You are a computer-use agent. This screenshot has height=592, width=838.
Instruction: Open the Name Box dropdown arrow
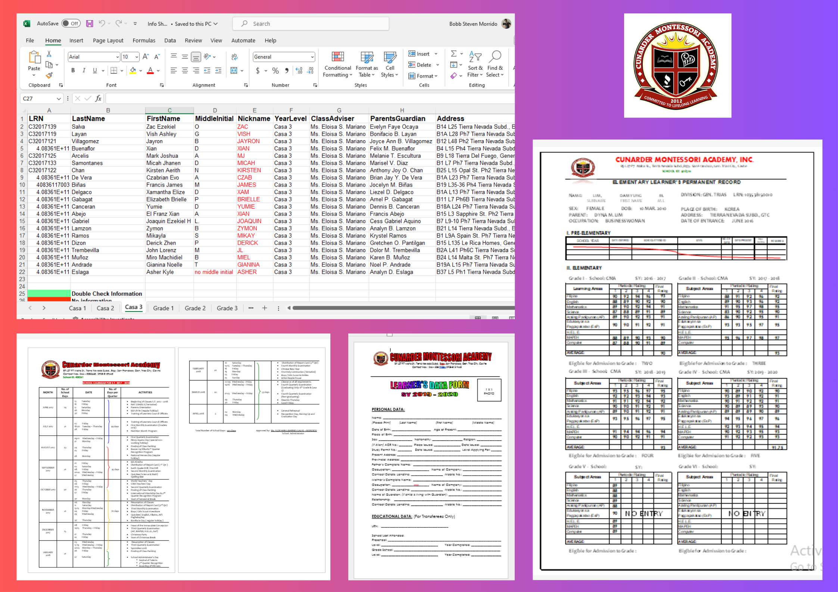point(59,98)
